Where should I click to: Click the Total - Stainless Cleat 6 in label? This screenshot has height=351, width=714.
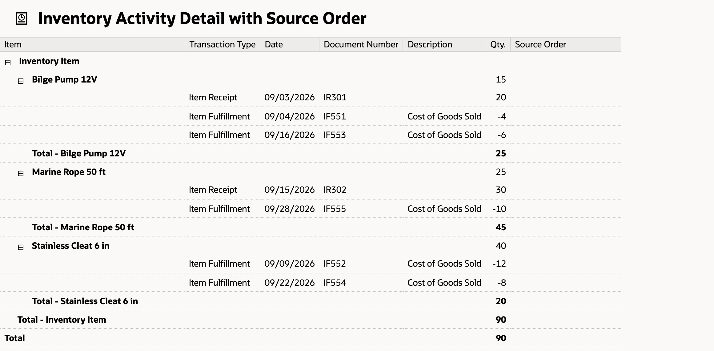pyautogui.click(x=85, y=301)
